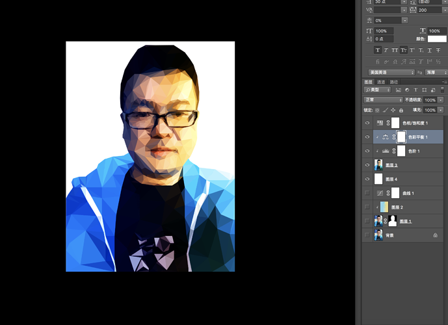Filter layers by adjustment layer icon
The height and width of the screenshot is (325, 448).
pos(407,90)
